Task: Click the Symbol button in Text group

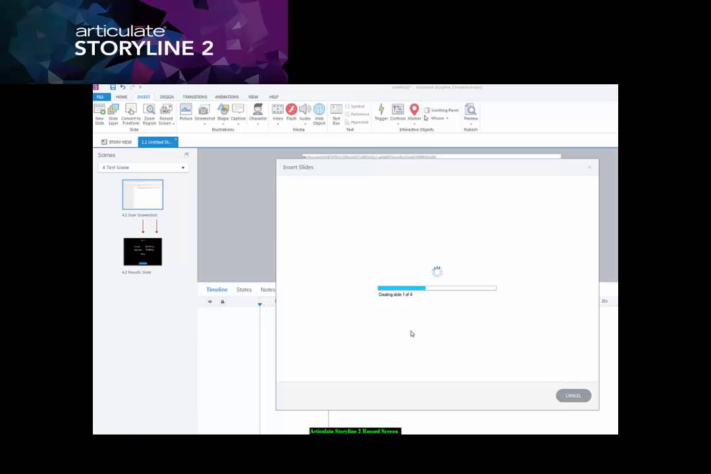Action: pyautogui.click(x=355, y=107)
